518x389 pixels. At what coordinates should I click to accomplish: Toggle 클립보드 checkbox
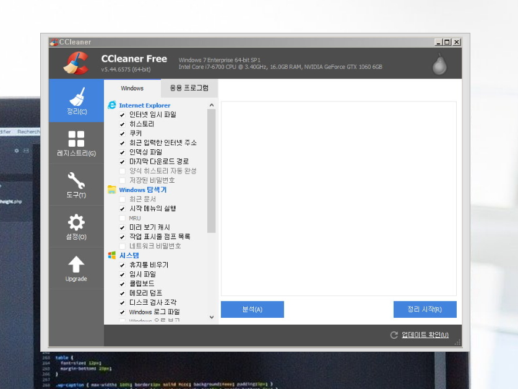coord(123,284)
